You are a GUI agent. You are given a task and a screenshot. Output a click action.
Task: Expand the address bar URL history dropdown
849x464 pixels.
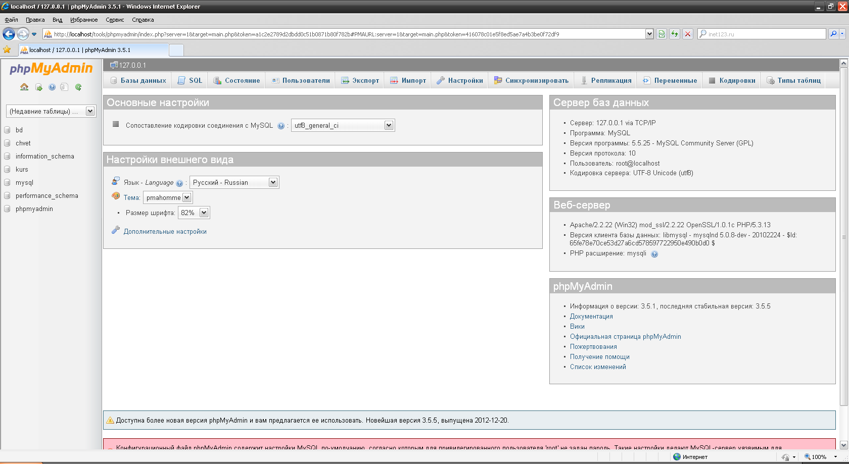click(649, 34)
